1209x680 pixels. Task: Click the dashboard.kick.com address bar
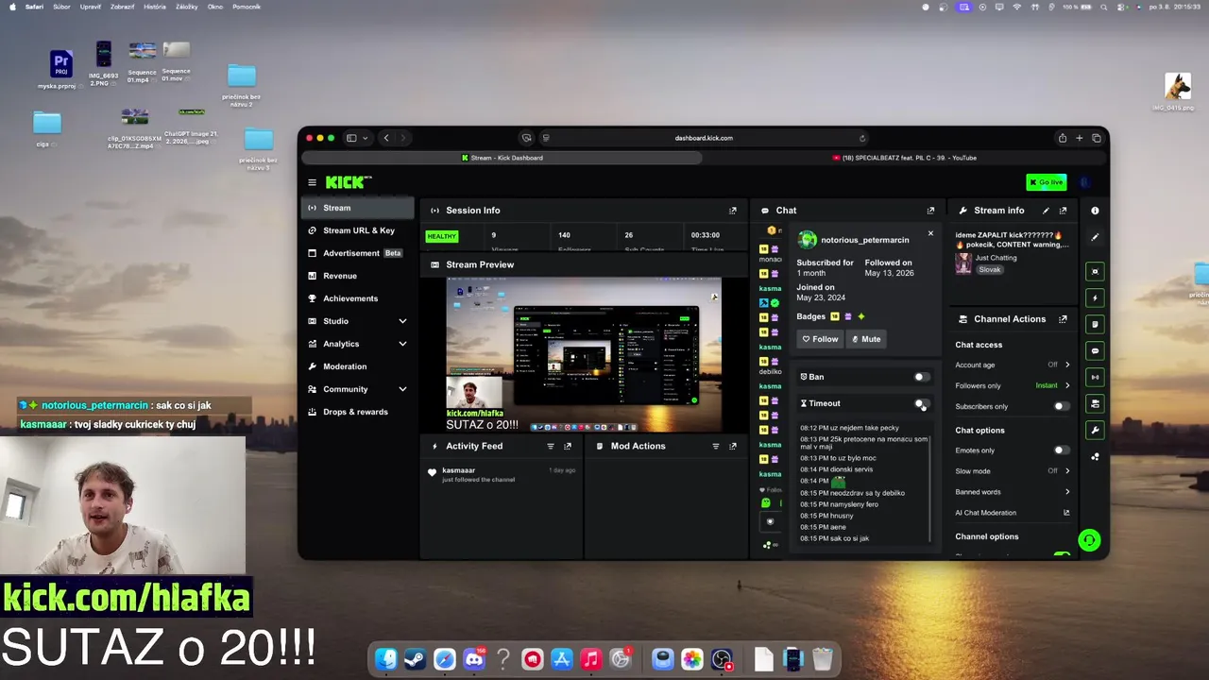[704, 138]
